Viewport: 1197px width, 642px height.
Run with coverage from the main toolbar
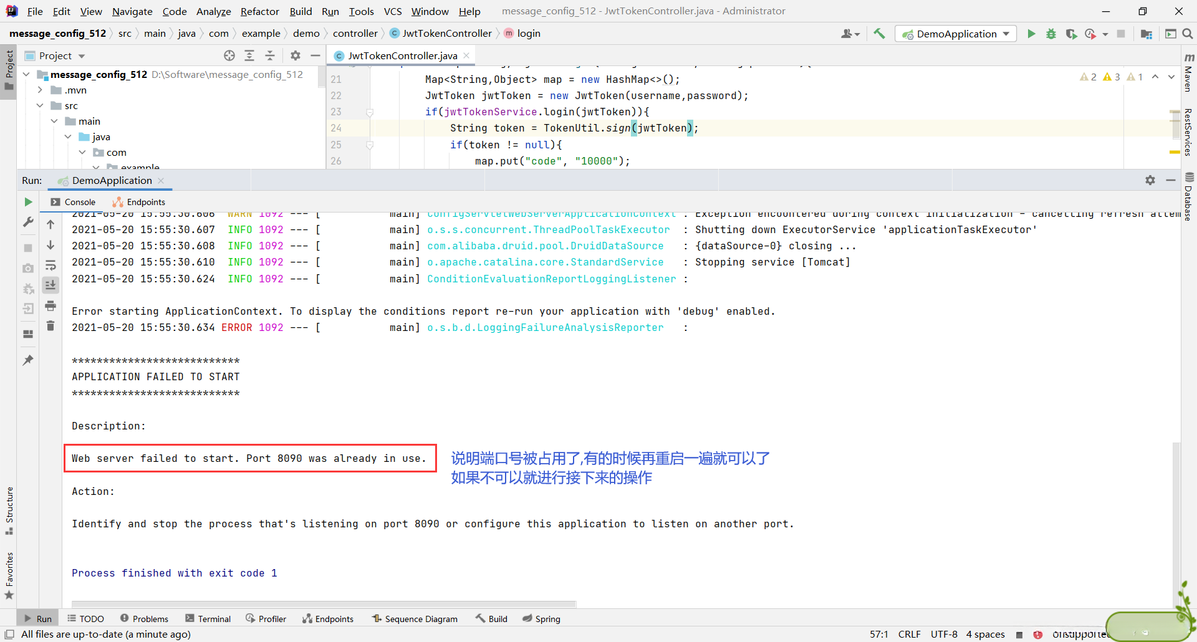(x=1071, y=34)
